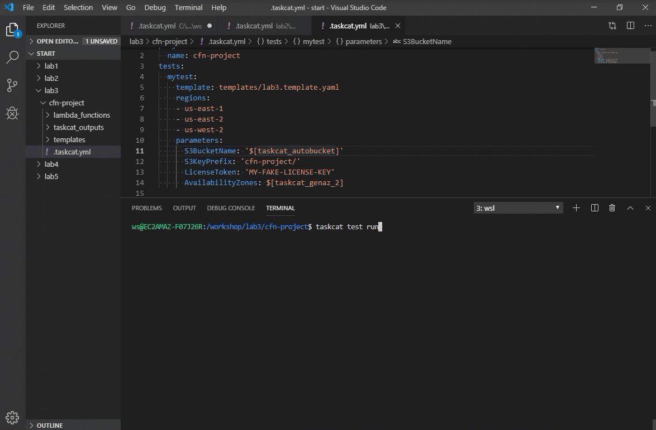Viewport: 656px width, 430px height.
Task: Click the VS Code logo icon
Action: (x=9, y=7)
